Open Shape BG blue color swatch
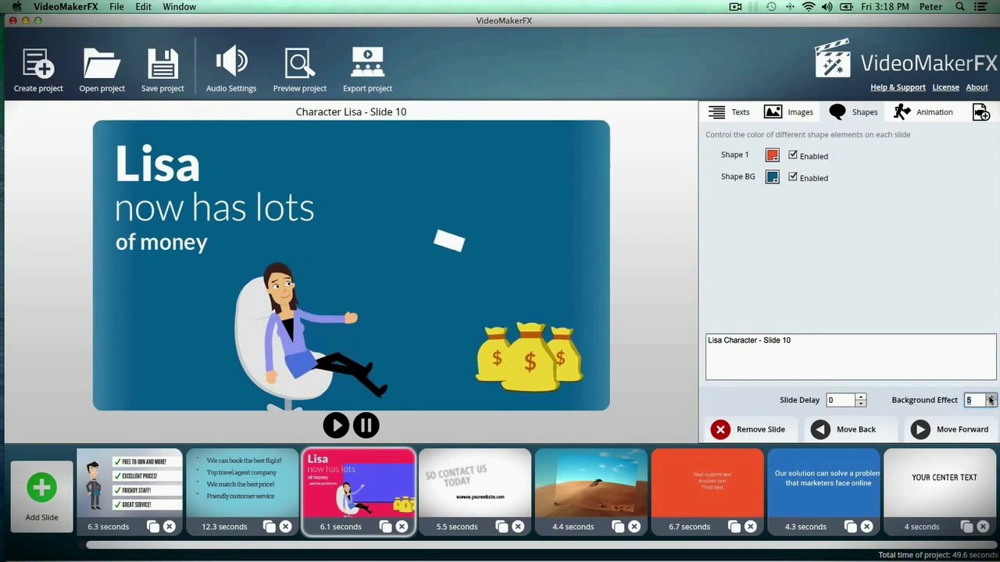This screenshot has height=562, width=1000. tap(772, 177)
